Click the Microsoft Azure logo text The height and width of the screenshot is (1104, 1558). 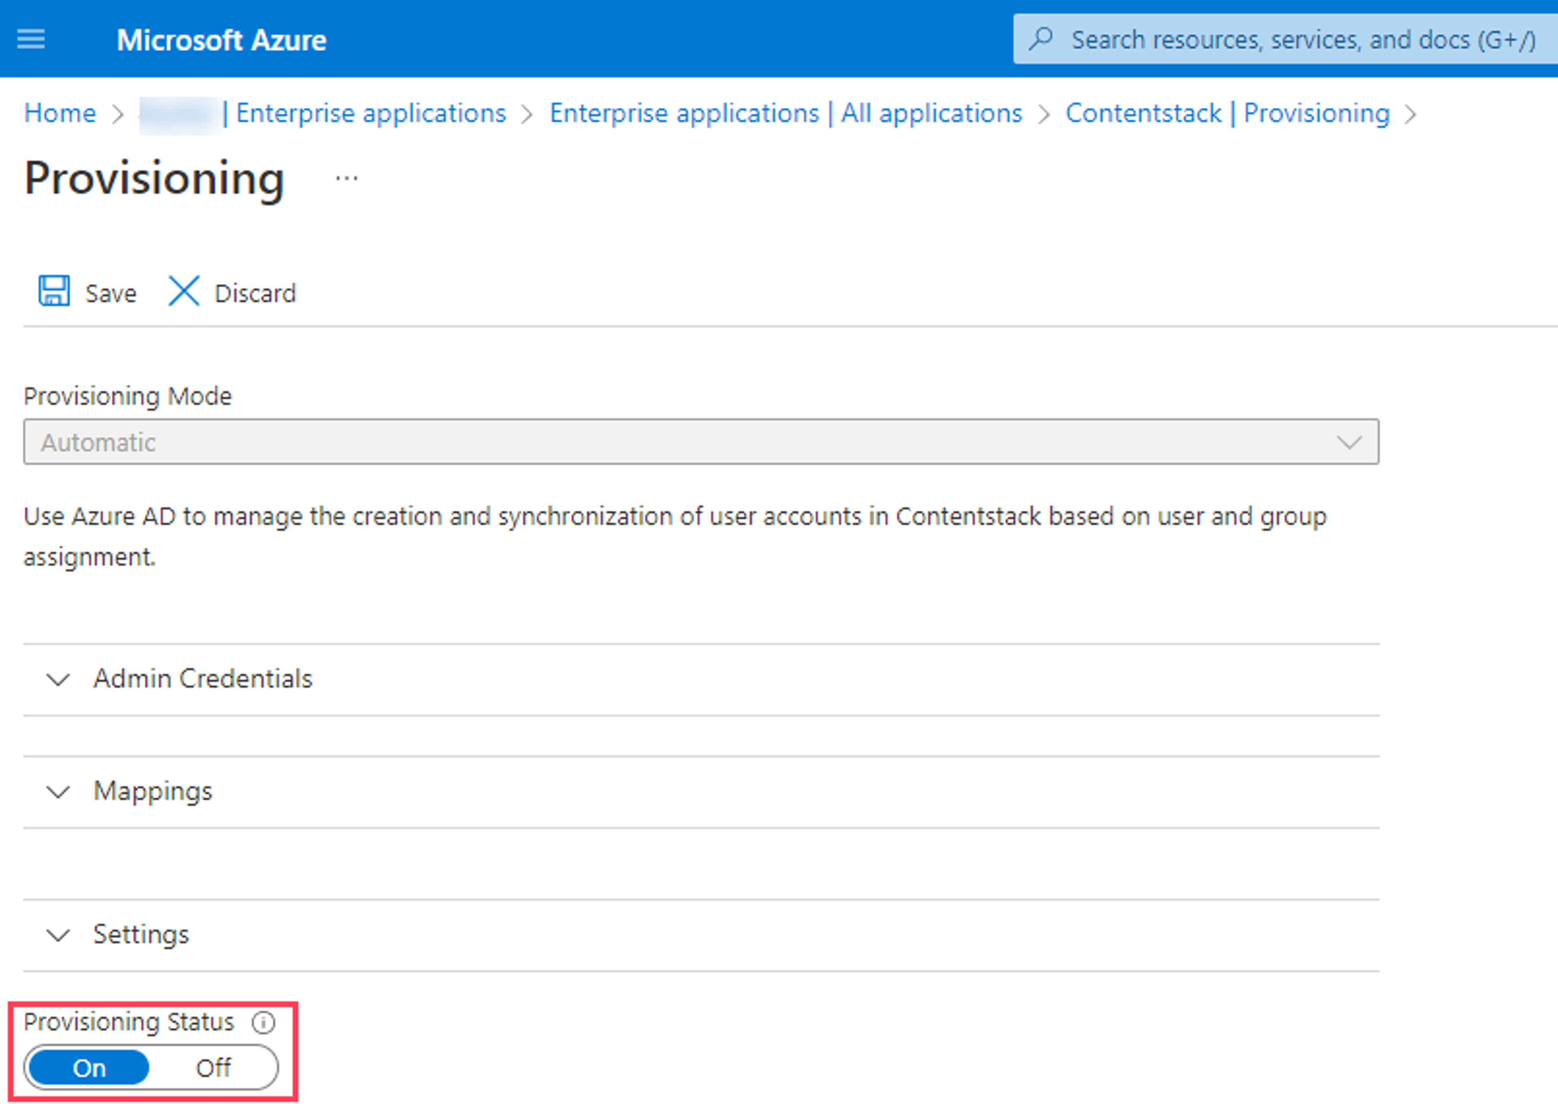[222, 40]
